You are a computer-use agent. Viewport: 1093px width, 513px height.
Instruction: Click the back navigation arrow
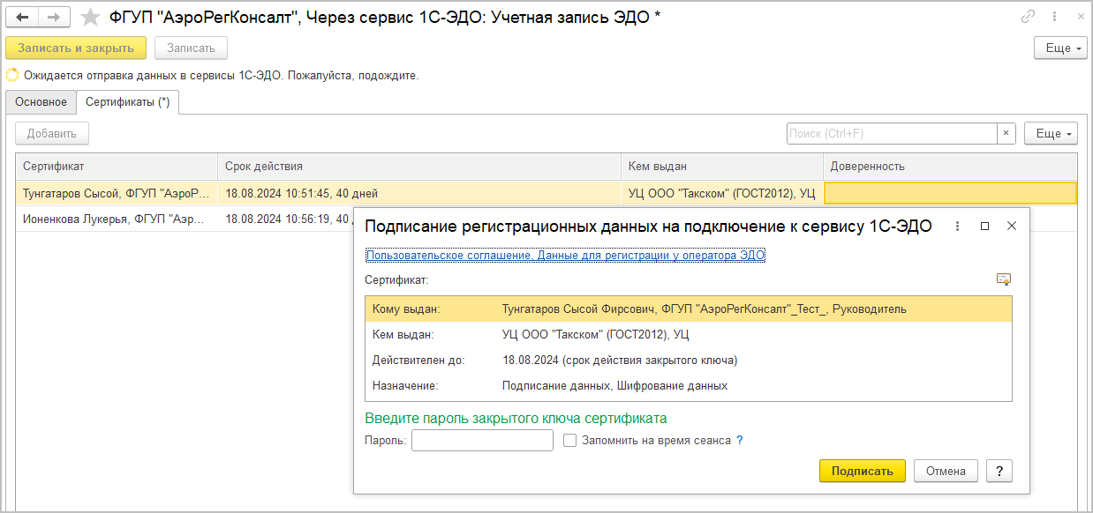(23, 18)
